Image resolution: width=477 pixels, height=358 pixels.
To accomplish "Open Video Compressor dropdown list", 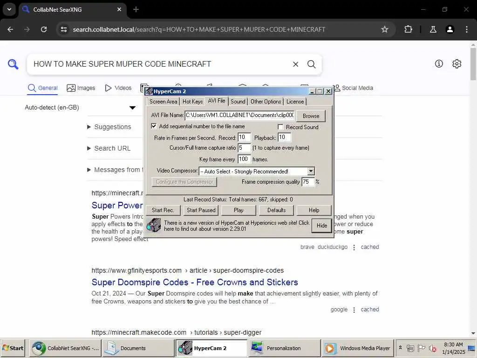I will pos(311,172).
